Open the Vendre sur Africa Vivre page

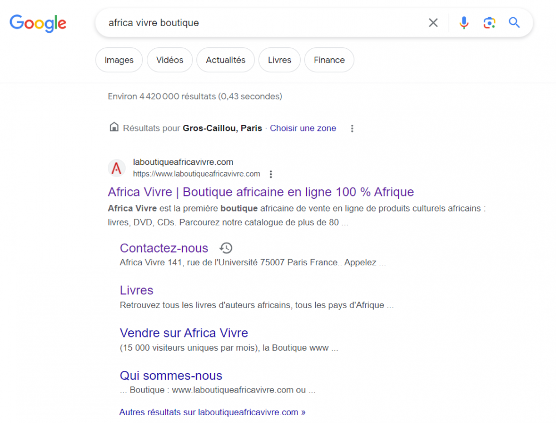(183, 333)
